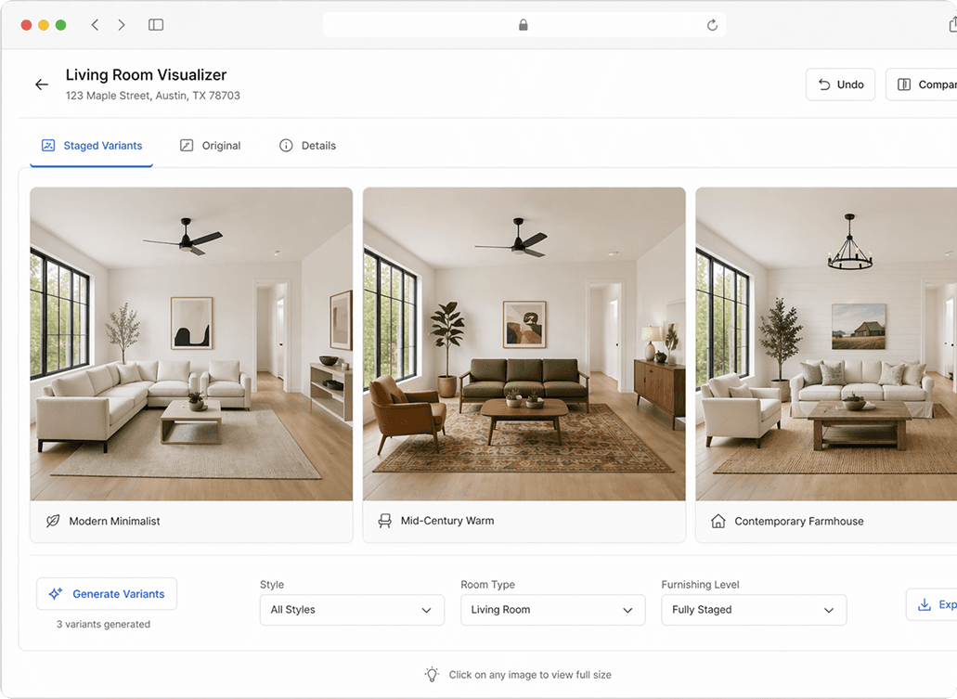Screen dimensions: 957x699
Task: Click the back arrow beside Living Room Visualizer
Action: [x=41, y=84]
